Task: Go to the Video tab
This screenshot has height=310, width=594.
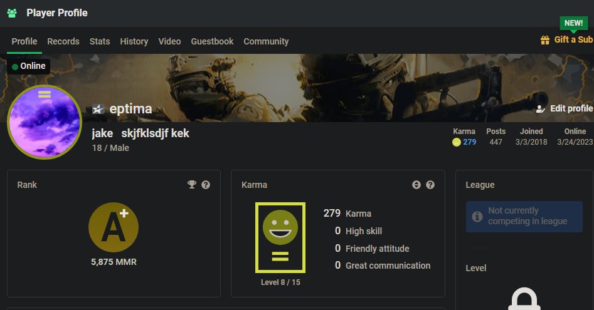Action: click(x=169, y=41)
